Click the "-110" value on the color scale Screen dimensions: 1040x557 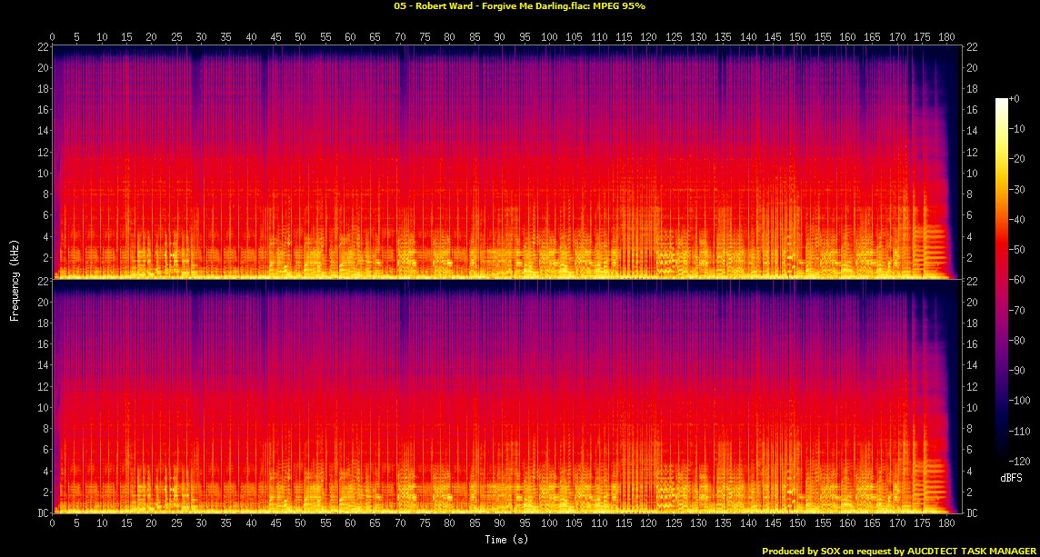1019,431
